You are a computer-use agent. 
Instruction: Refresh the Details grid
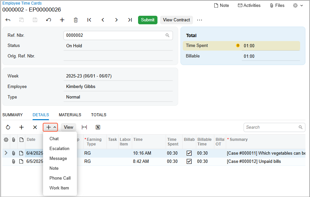[8, 127]
